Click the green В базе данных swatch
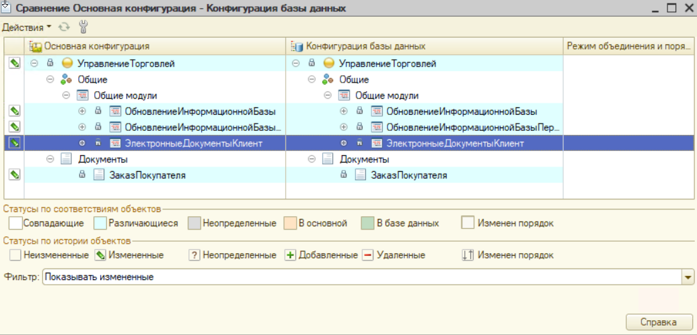 367,223
